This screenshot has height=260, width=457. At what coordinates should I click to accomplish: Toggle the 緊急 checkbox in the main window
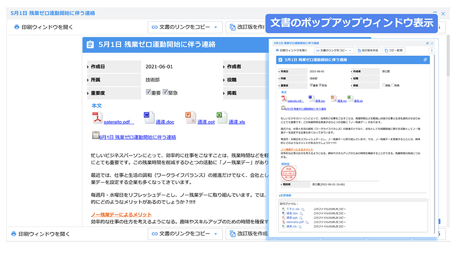pyautogui.click(x=165, y=92)
